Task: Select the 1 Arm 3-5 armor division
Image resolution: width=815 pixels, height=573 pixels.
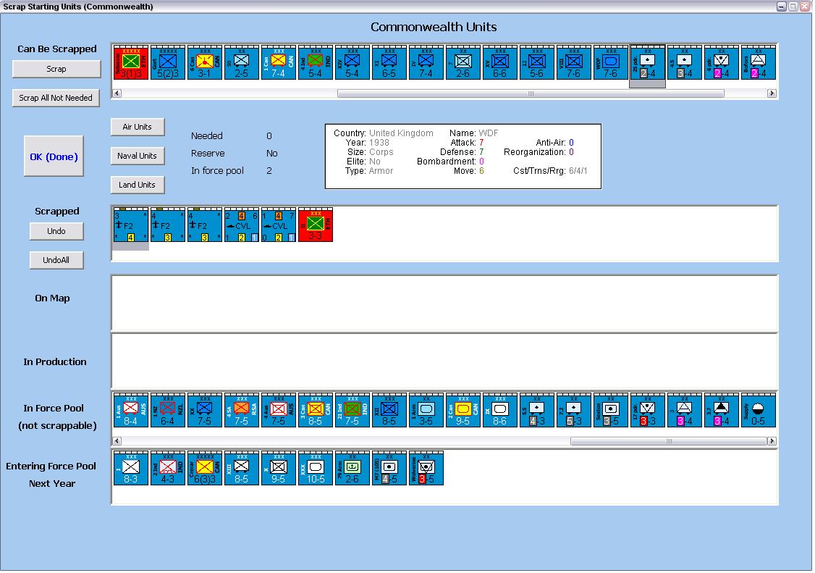Action: [426, 410]
